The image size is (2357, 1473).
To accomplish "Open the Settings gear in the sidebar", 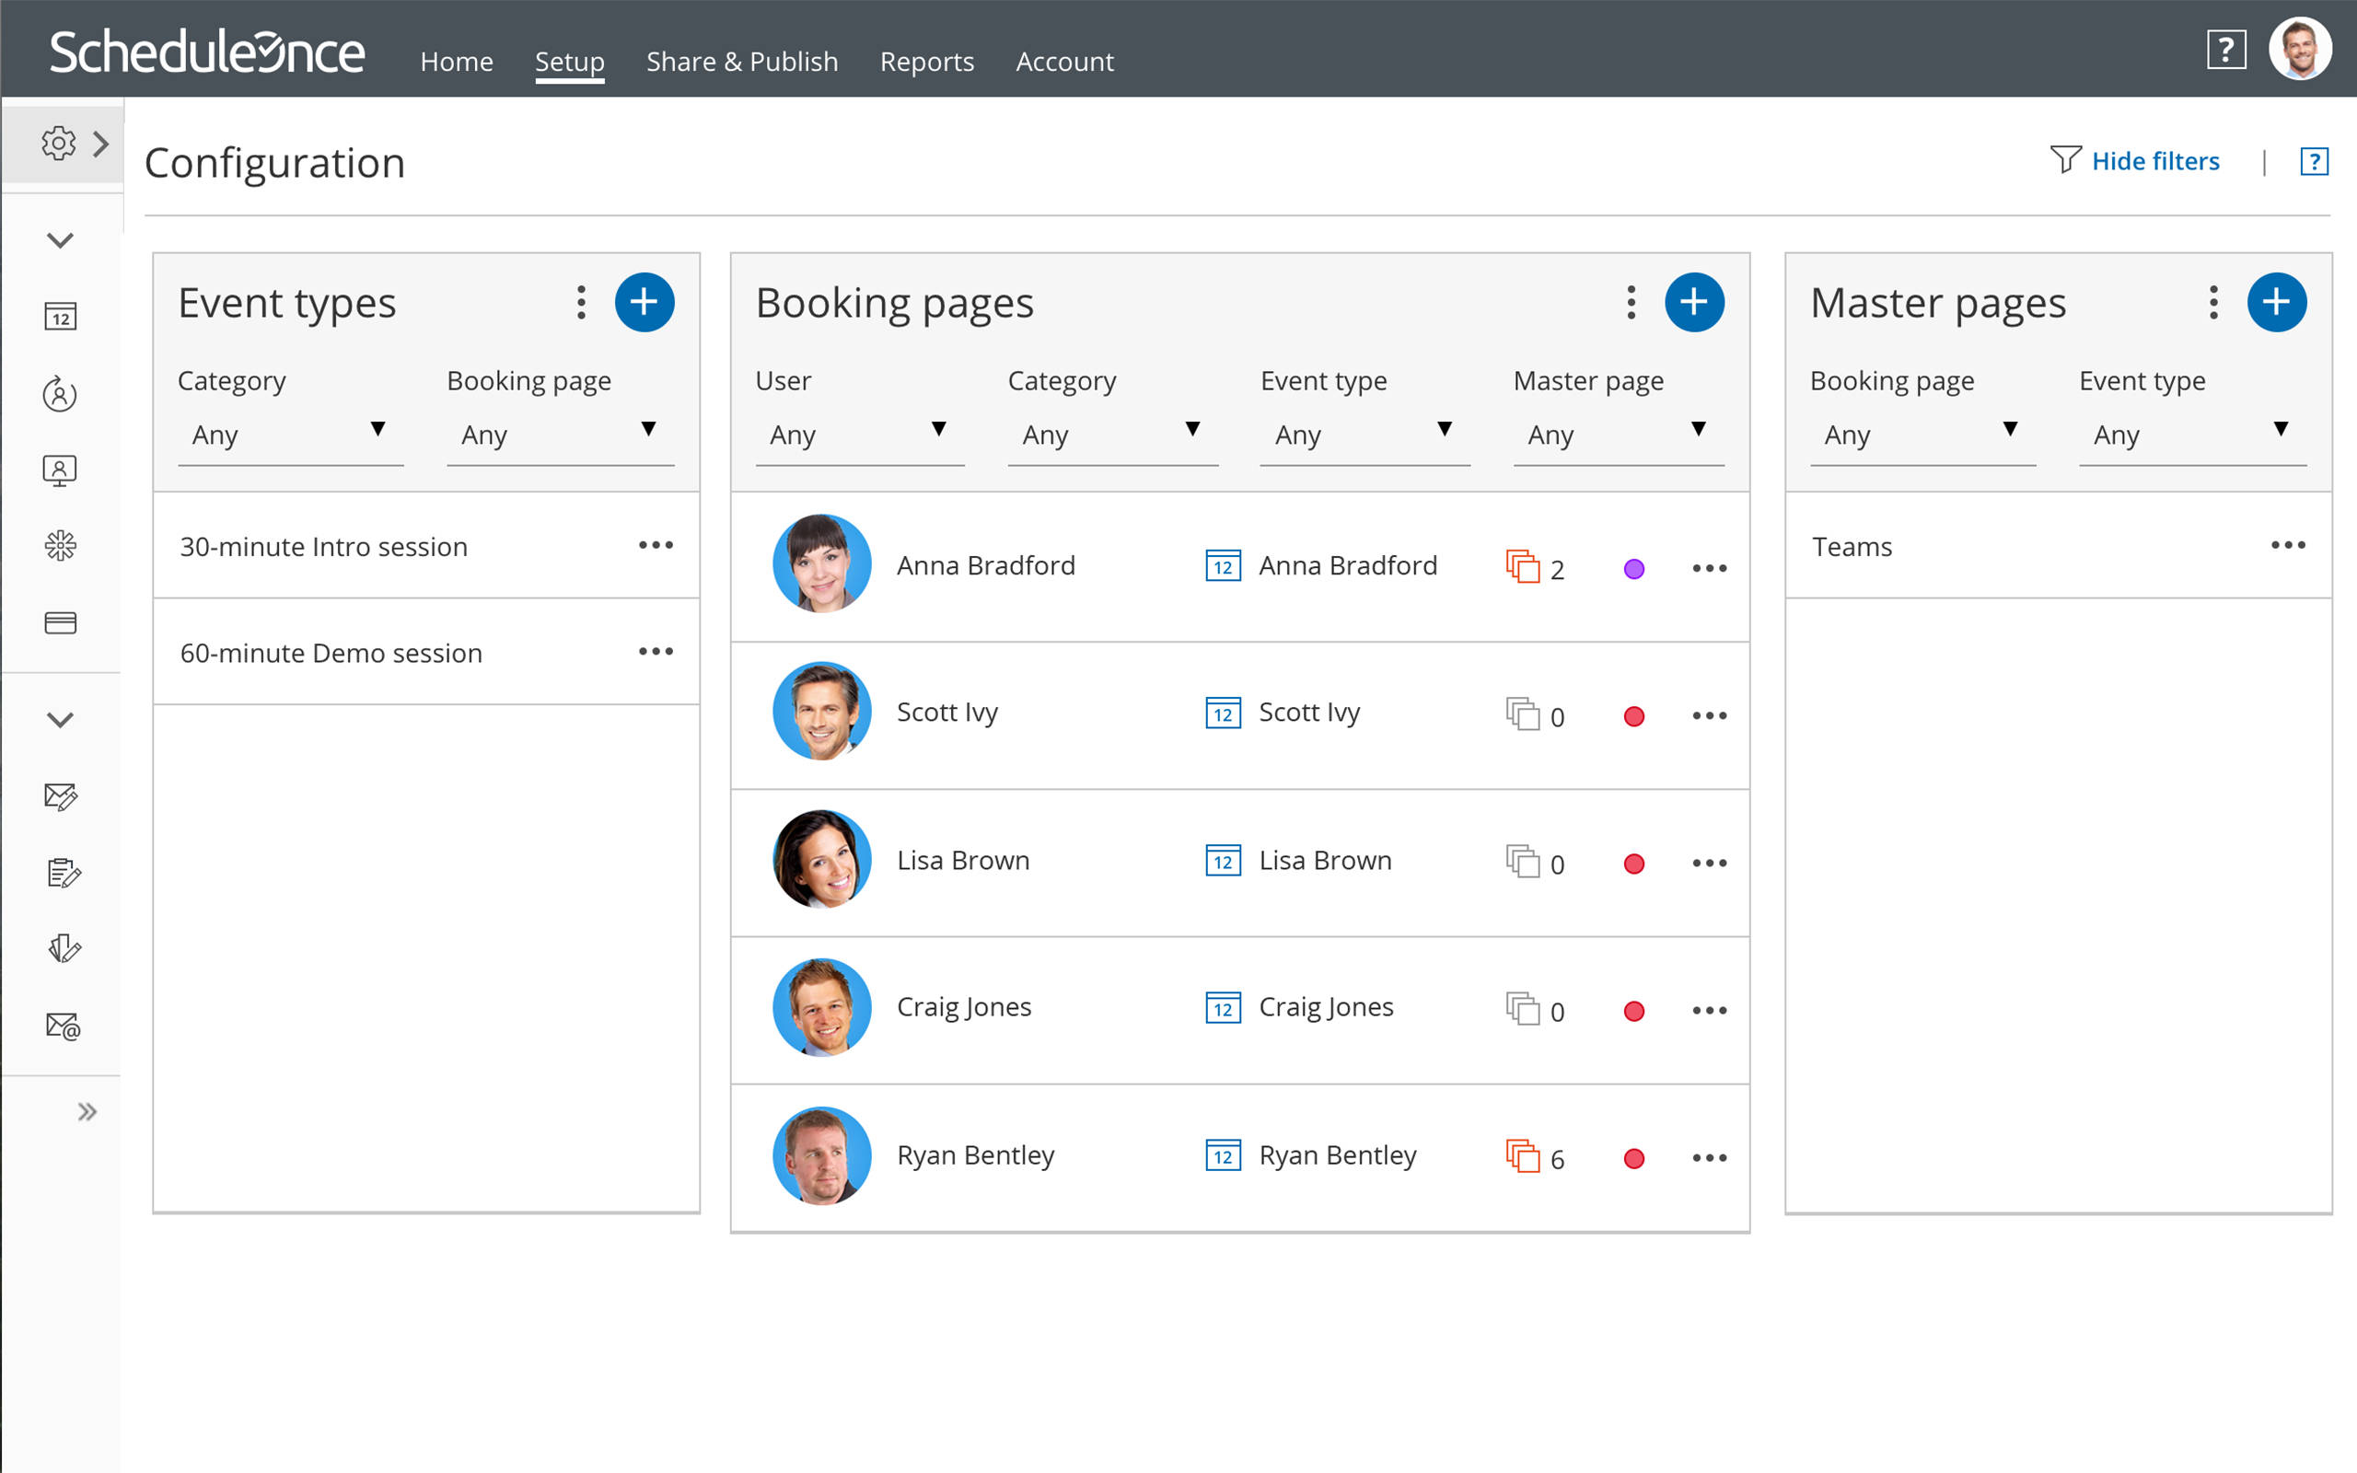I will [58, 142].
